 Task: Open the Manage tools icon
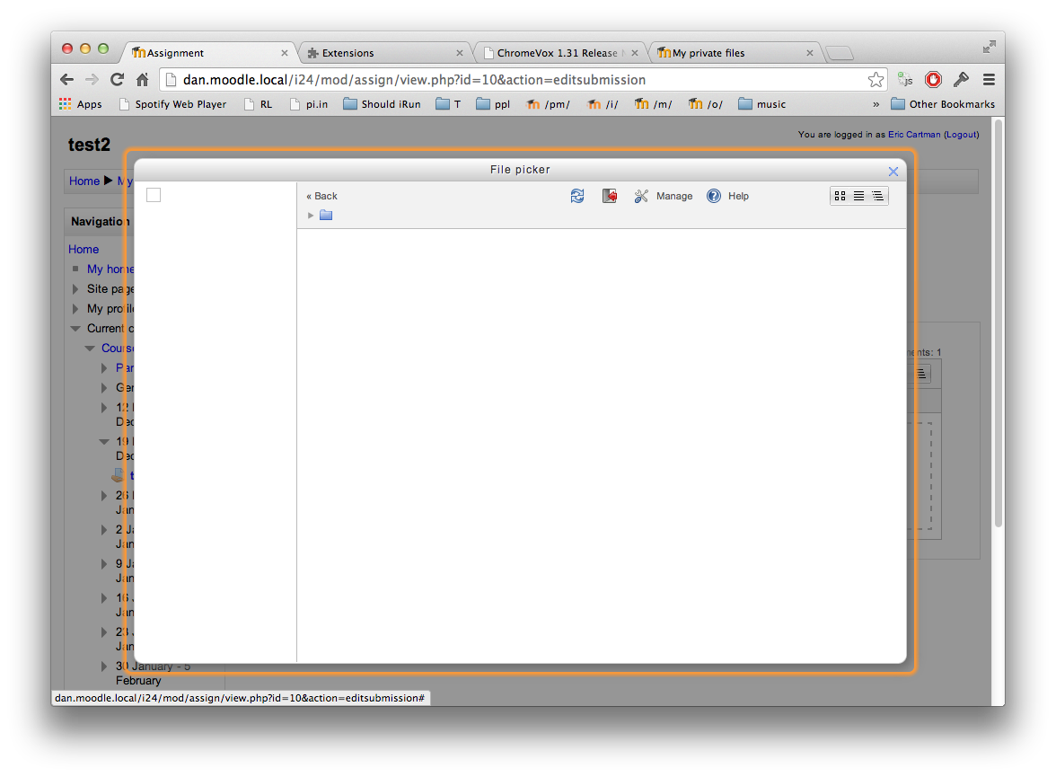click(x=641, y=196)
